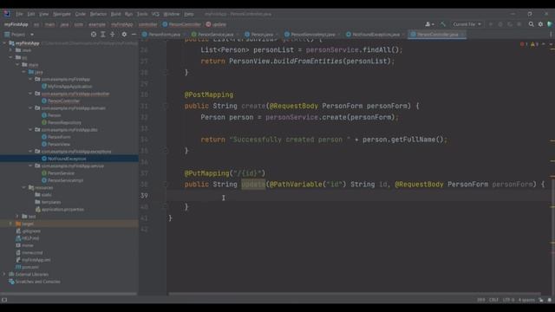Screen dimensions: 555x312
Task: Open the Refactor menu
Action: (x=98, y=14)
